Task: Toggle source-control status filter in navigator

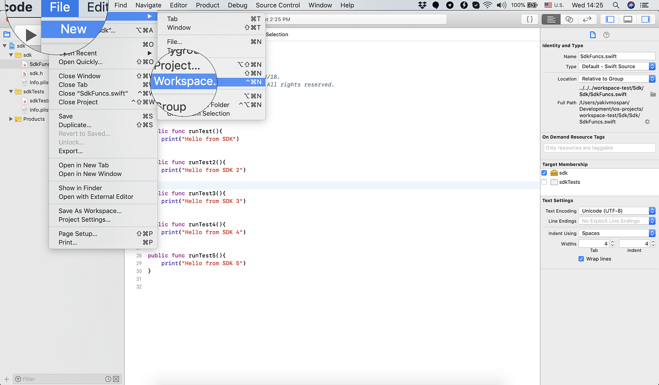Action: pos(116,379)
